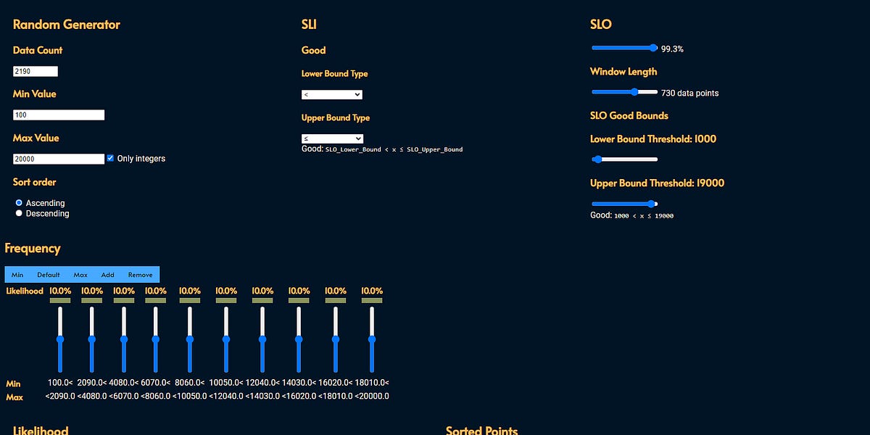870x435 pixels.
Task: Click likelihood slider for 8060.0–10050.0 bucket
Action: click(x=190, y=339)
